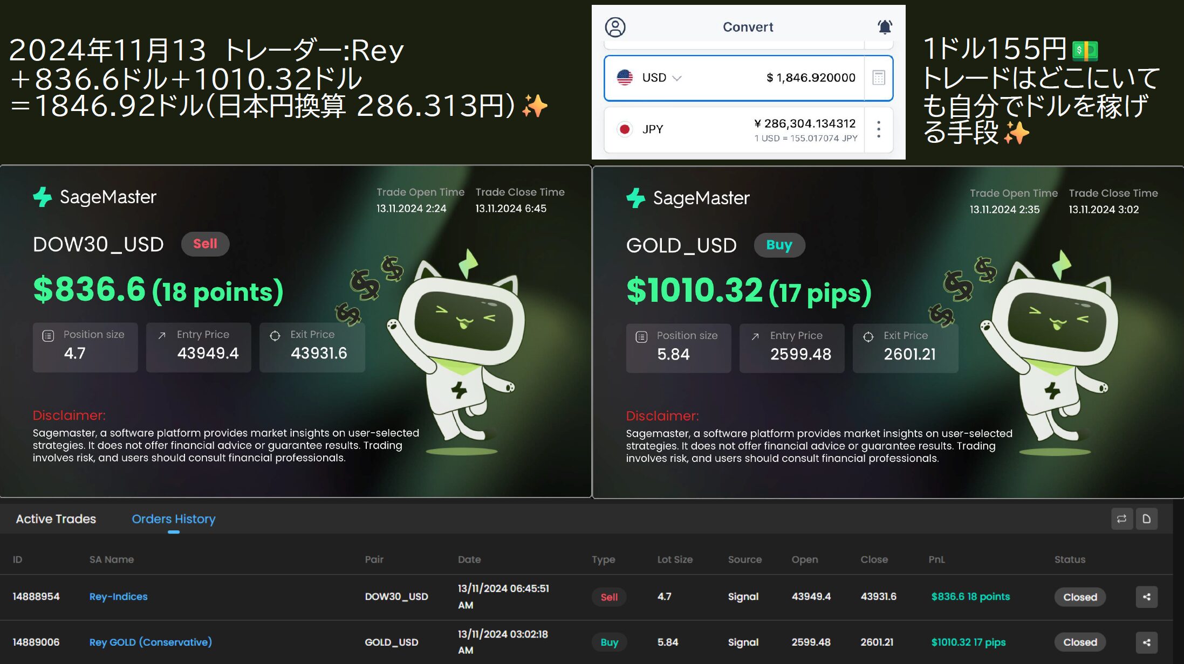Click the user profile icon in Convert
This screenshot has width=1184, height=664.
point(615,27)
